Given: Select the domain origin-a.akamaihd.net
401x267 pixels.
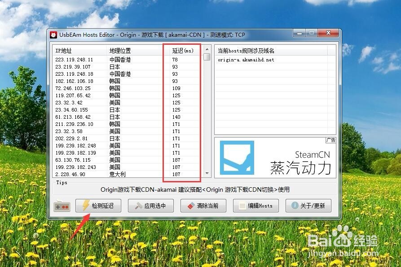Looking at the screenshot, I should [x=246, y=60].
